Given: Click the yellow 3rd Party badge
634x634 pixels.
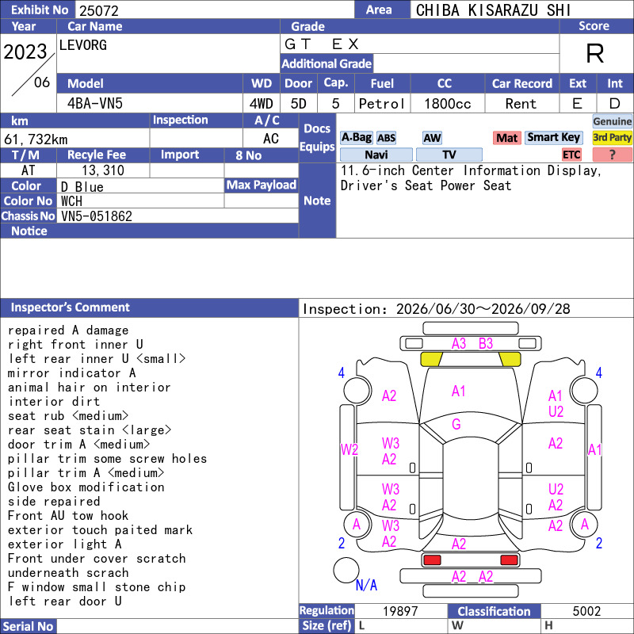Looking at the screenshot, I should click(612, 137).
